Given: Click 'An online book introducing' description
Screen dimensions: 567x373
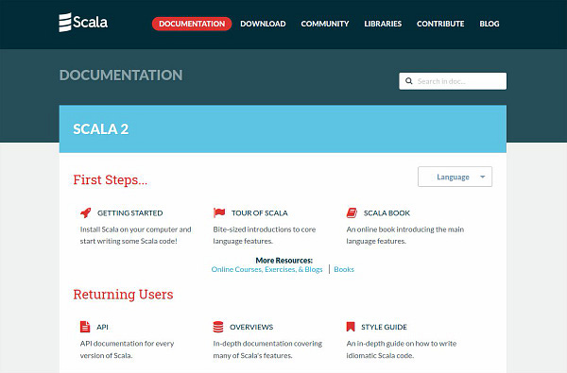Looking at the screenshot, I should [405, 235].
